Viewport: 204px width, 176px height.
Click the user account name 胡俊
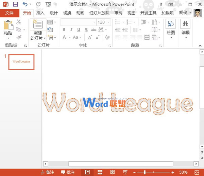pyautogui.click(x=183, y=13)
